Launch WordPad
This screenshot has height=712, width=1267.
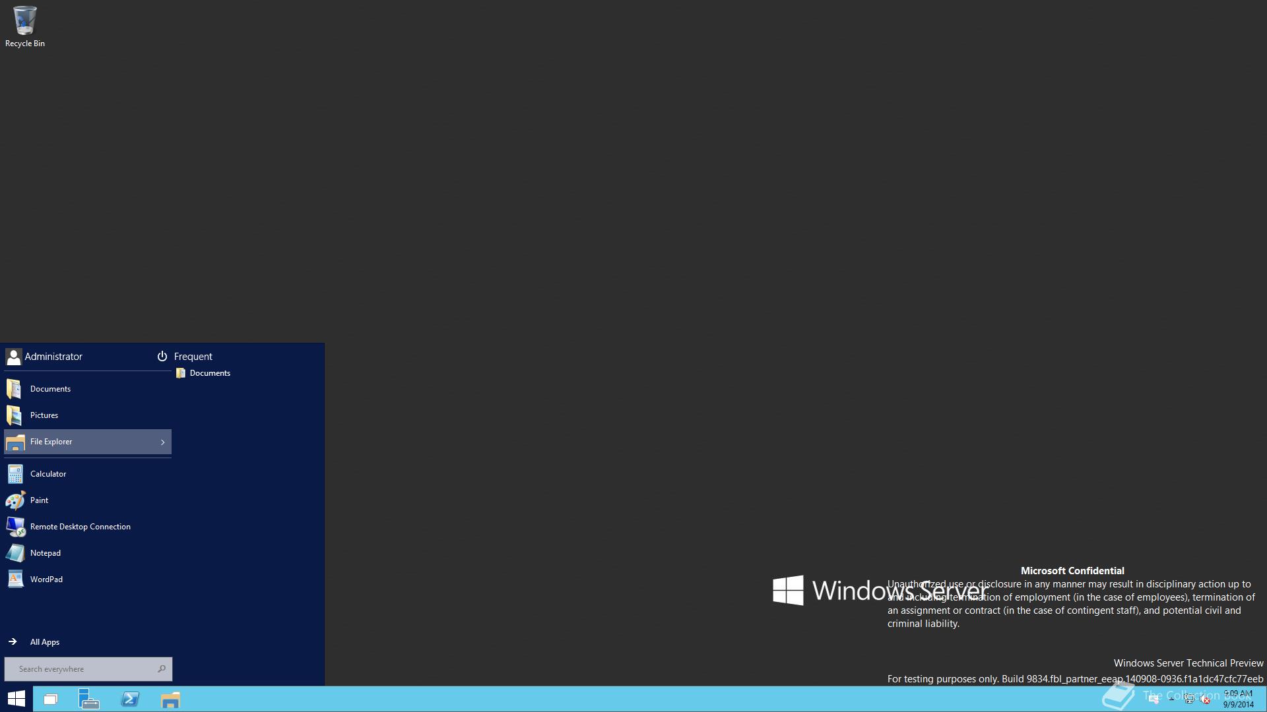(x=88, y=579)
